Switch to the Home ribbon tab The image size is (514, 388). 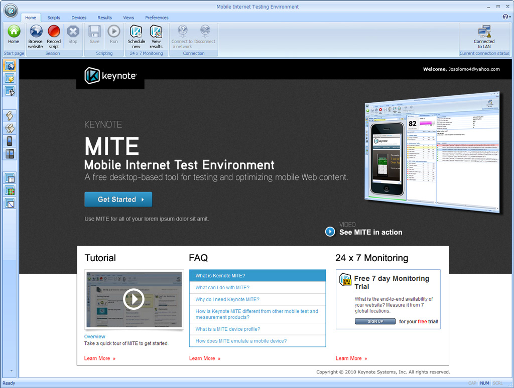(x=31, y=18)
